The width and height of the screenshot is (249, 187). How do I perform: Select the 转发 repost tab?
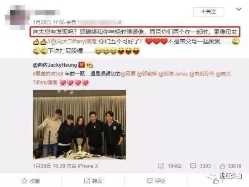point(93,181)
